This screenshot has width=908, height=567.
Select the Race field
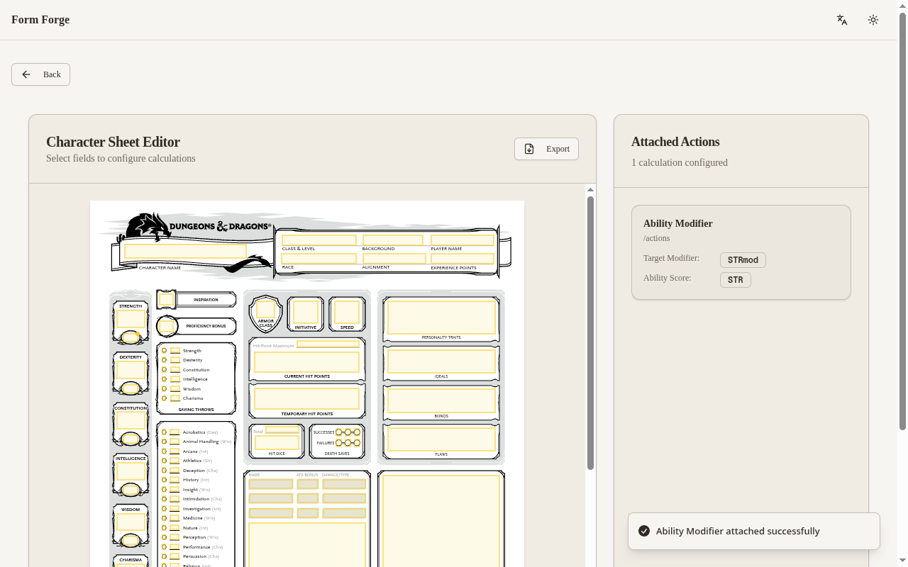coord(319,259)
